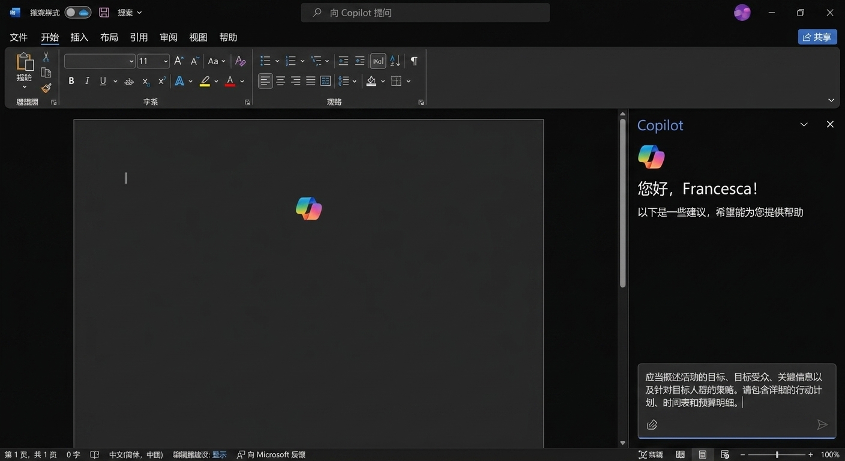Open the bullet list dropdown arrow

click(277, 61)
